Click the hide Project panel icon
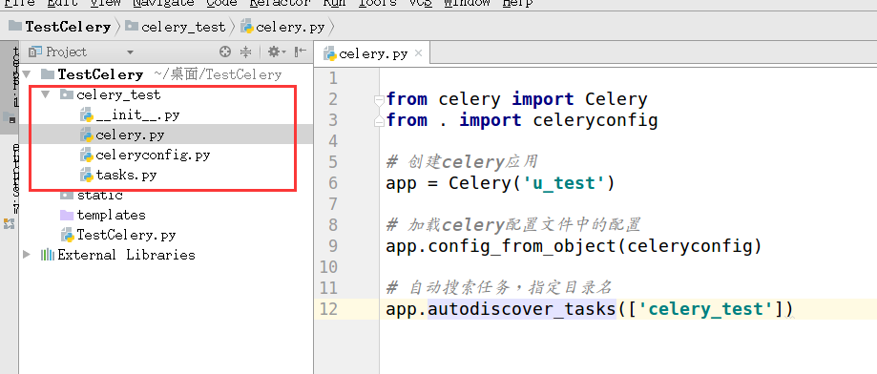Viewport: 877px width, 374px height. click(301, 52)
